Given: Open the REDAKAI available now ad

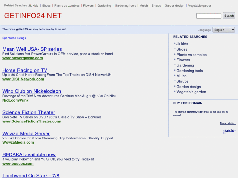Looking at the screenshot, I should click(x=29, y=154).
